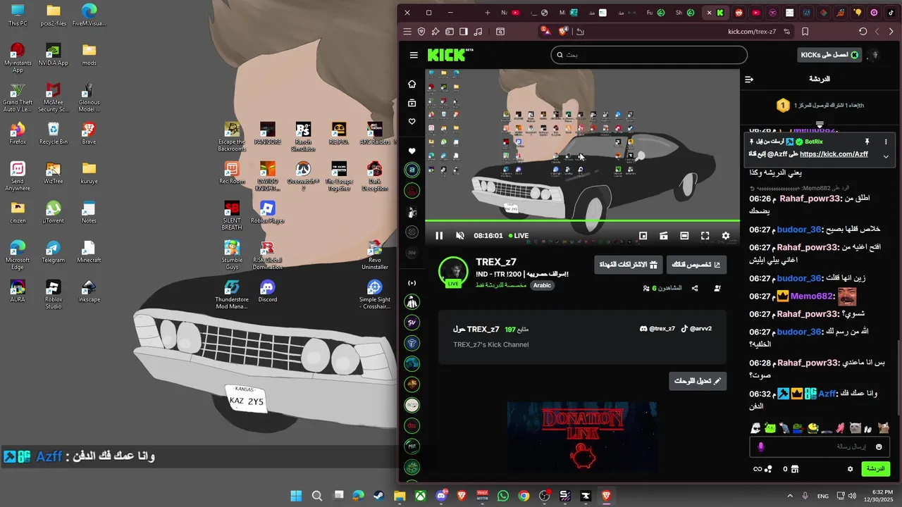Open Roblox Studio desktop icon

53,294
